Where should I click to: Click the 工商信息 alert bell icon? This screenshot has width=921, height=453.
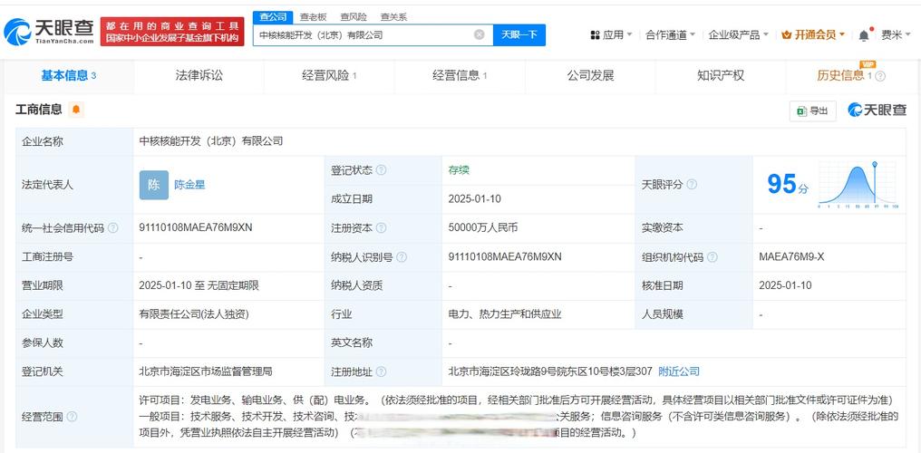76,109
